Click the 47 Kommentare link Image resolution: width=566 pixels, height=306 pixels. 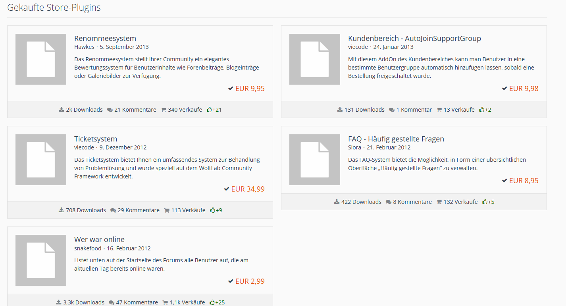coord(137,302)
